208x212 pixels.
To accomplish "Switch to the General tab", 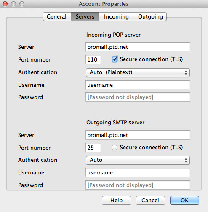I will [x=57, y=16].
